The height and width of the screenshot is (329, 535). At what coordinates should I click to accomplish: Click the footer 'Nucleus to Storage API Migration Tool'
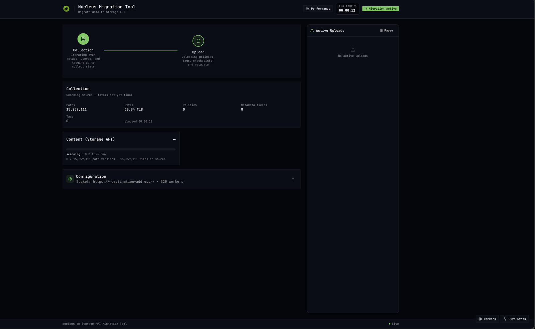point(95,324)
